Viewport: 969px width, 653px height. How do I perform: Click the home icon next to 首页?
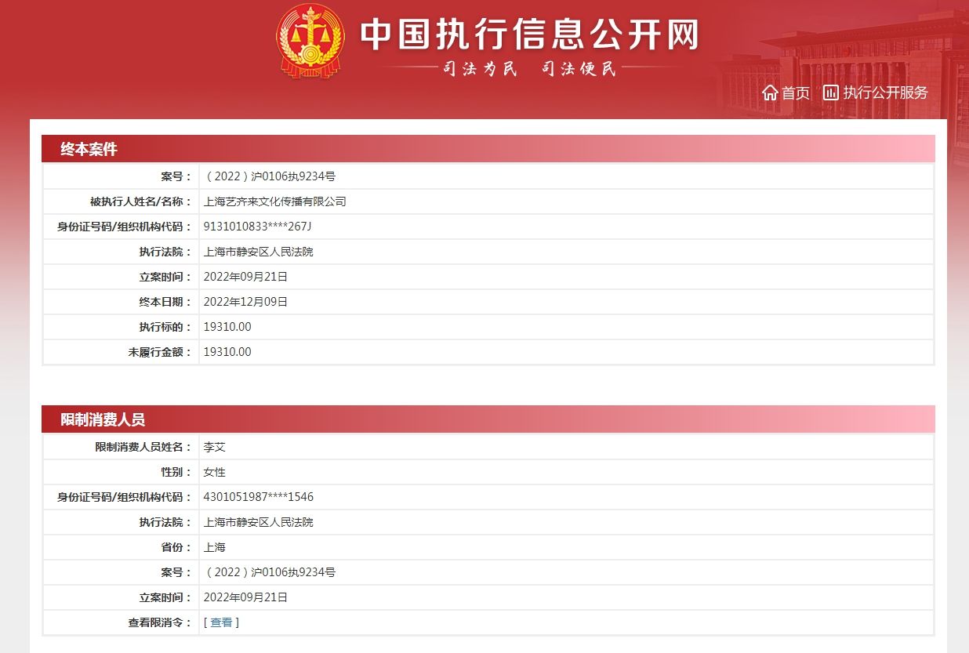770,93
